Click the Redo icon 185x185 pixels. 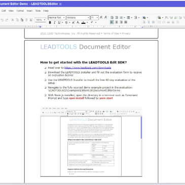point(7,20)
